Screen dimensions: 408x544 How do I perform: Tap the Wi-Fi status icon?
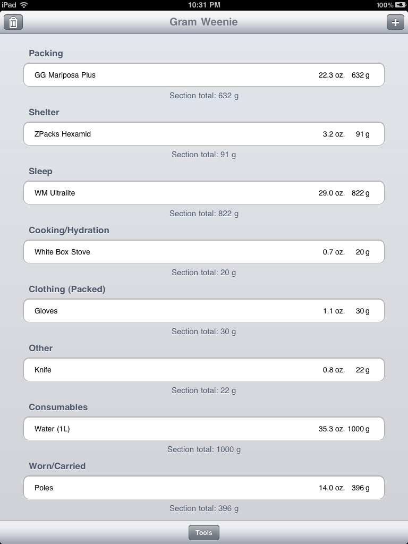[x=24, y=5]
